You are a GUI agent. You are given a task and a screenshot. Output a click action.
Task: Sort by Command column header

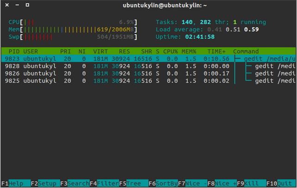246,51
